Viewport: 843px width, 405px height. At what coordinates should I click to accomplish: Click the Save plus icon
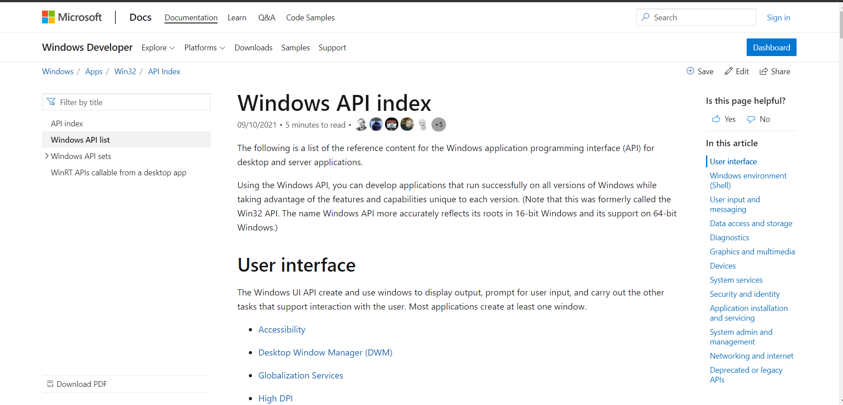click(x=690, y=71)
